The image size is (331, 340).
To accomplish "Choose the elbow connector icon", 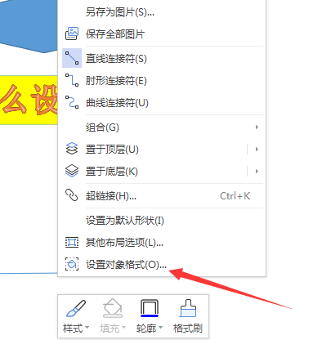I will [x=72, y=80].
